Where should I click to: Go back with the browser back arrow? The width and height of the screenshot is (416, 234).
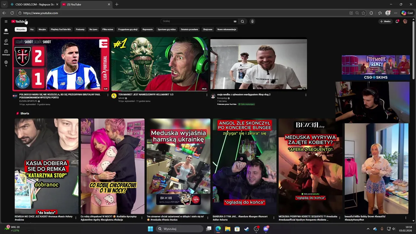(x=4, y=13)
